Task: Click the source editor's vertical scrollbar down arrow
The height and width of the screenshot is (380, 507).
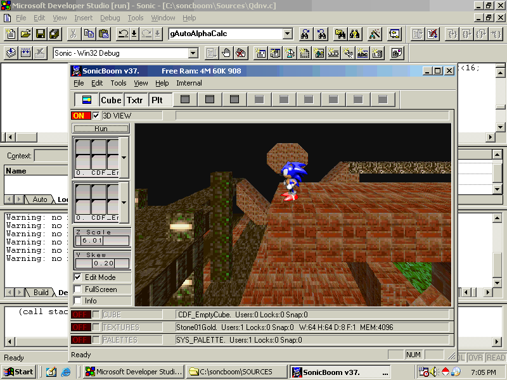Action: pyautogui.click(x=500, y=127)
